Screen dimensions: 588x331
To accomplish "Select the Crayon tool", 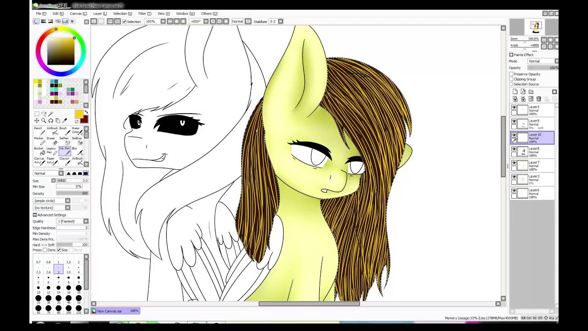I will (64, 161).
